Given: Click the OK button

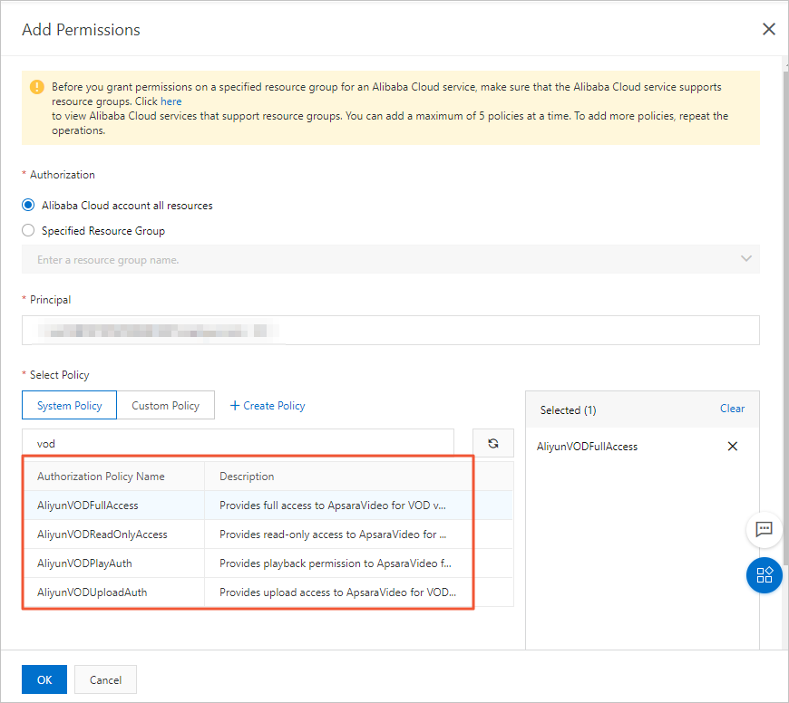Looking at the screenshot, I should (44, 679).
